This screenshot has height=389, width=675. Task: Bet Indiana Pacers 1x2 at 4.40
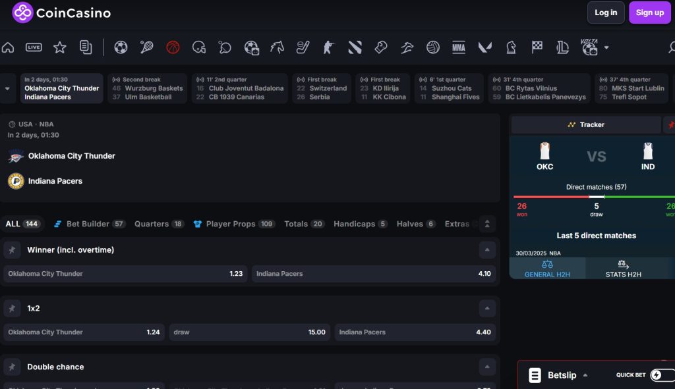[x=415, y=332]
